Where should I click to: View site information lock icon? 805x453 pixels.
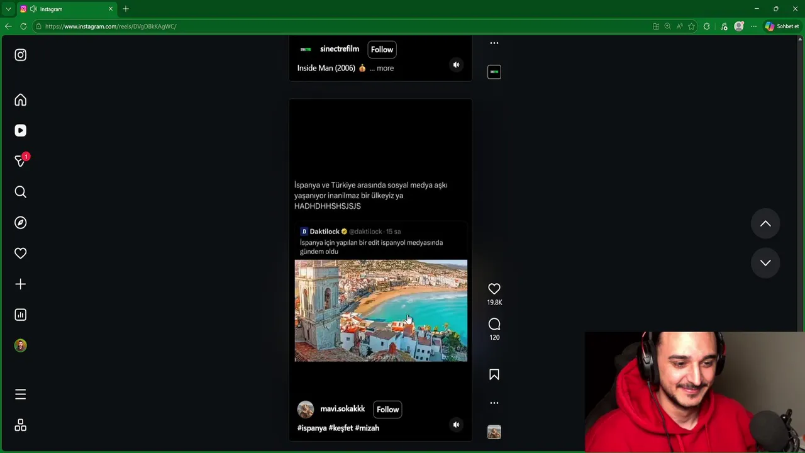click(x=38, y=26)
